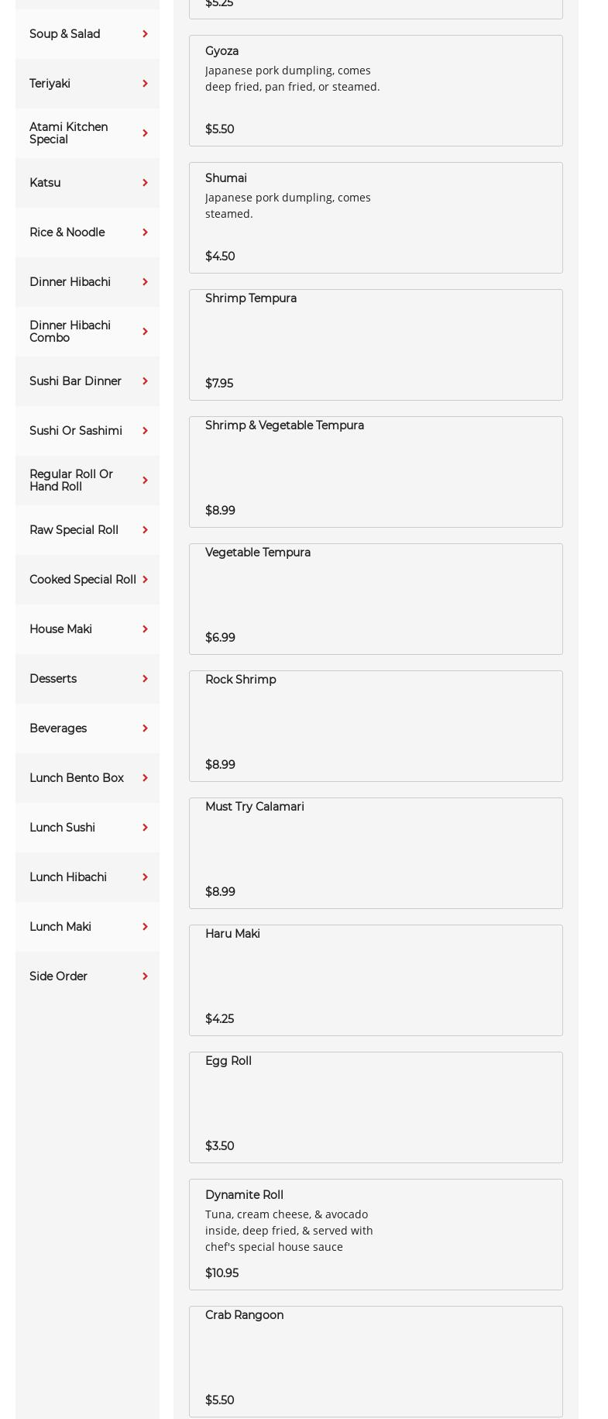This screenshot has height=1419, width=608.
Task: Select the Must Try Calamari card
Action: (x=376, y=853)
